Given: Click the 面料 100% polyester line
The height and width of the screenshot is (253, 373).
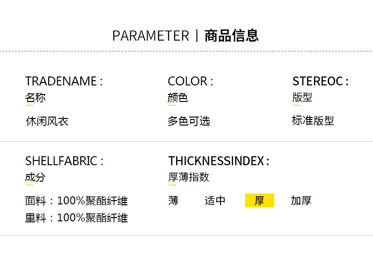Looking at the screenshot, I should coord(76,201).
